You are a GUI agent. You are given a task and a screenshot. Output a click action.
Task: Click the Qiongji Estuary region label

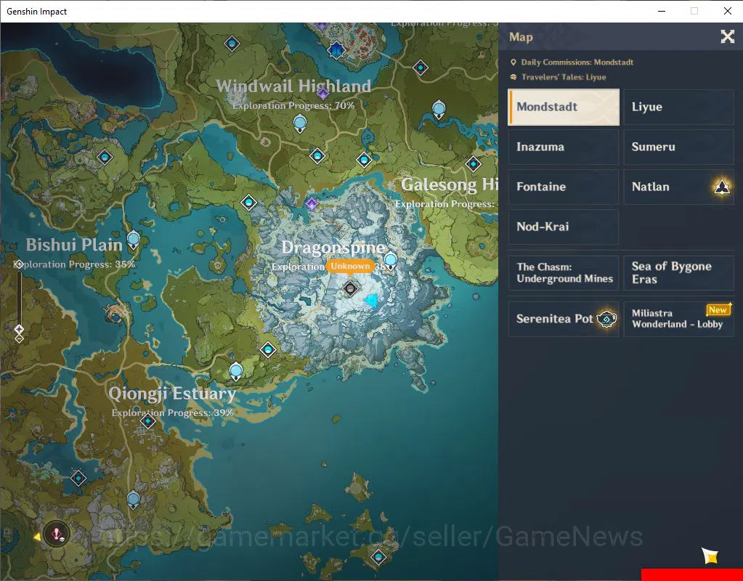(172, 394)
